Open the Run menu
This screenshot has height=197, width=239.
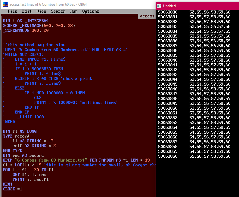pyautogui.click(x=74, y=11)
